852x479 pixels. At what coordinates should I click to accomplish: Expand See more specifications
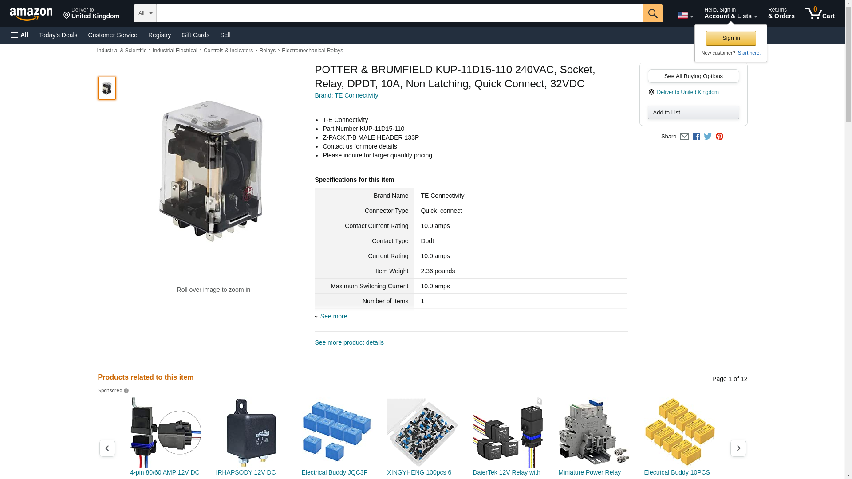[333, 316]
